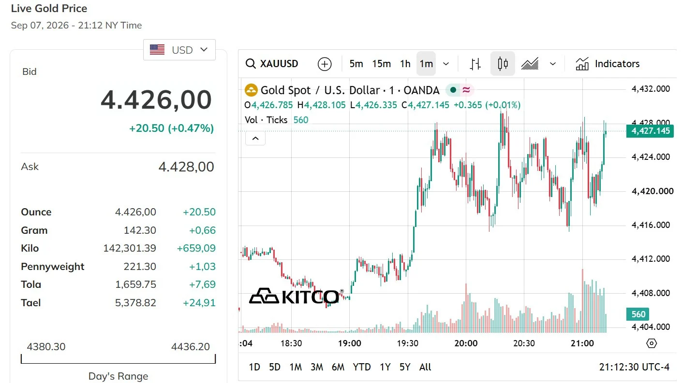Image resolution: width=682 pixels, height=383 pixels.
Task: Switch to the 5m interval
Action: click(356, 64)
